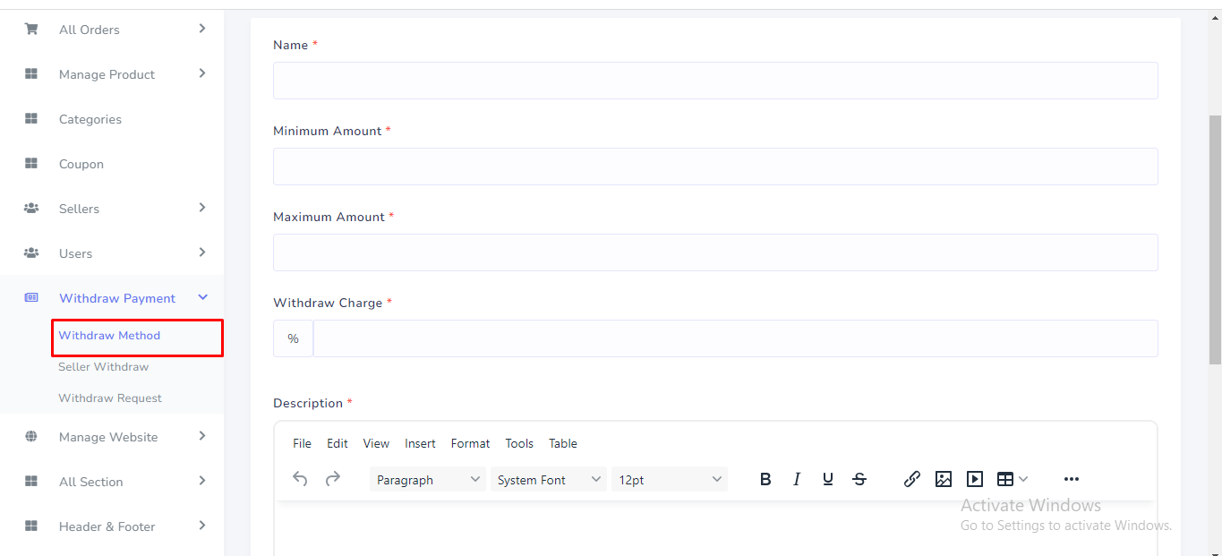Image resolution: width=1222 pixels, height=556 pixels.
Task: Insert a link using the link icon
Action: tap(911, 479)
